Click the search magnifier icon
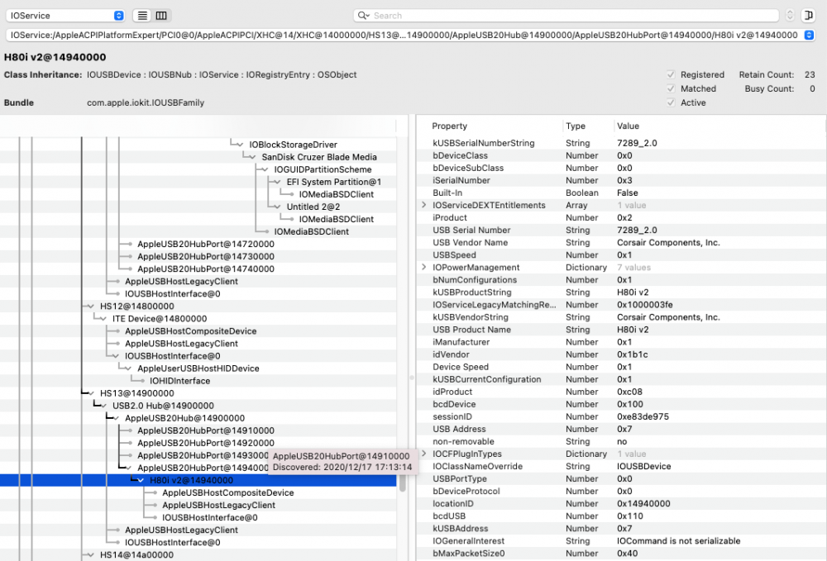The width and height of the screenshot is (827, 561). pos(363,16)
